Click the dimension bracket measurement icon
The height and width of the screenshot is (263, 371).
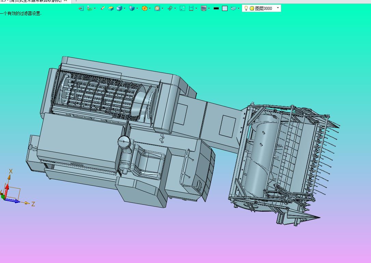point(191,9)
